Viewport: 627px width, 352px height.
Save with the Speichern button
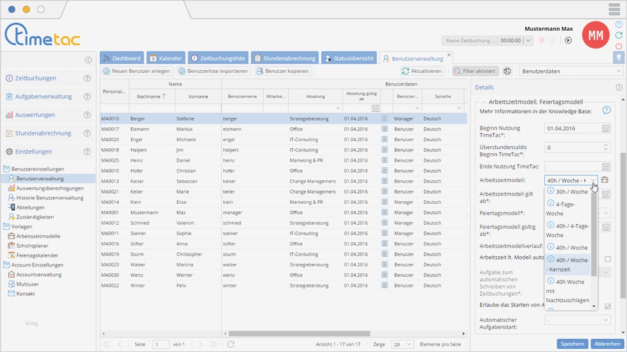572,344
